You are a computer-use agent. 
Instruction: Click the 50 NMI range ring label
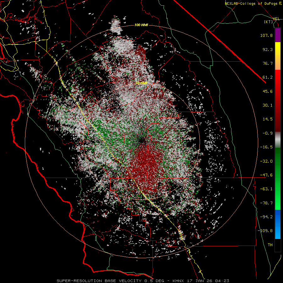[141, 83]
